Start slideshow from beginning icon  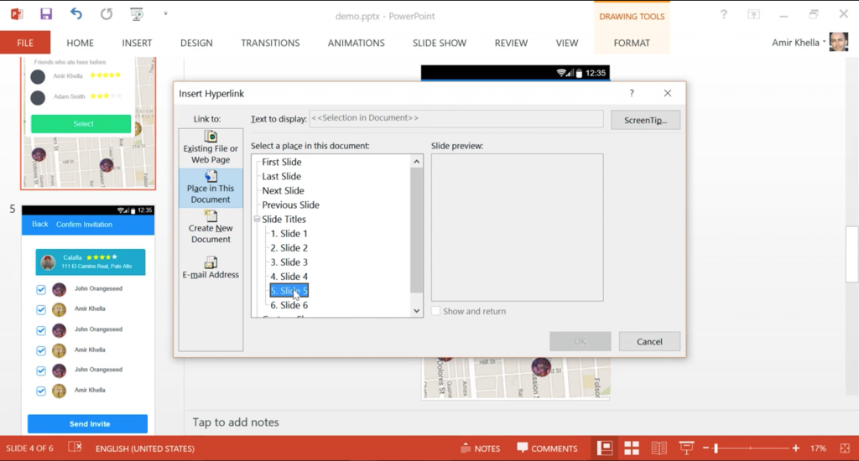click(x=137, y=14)
